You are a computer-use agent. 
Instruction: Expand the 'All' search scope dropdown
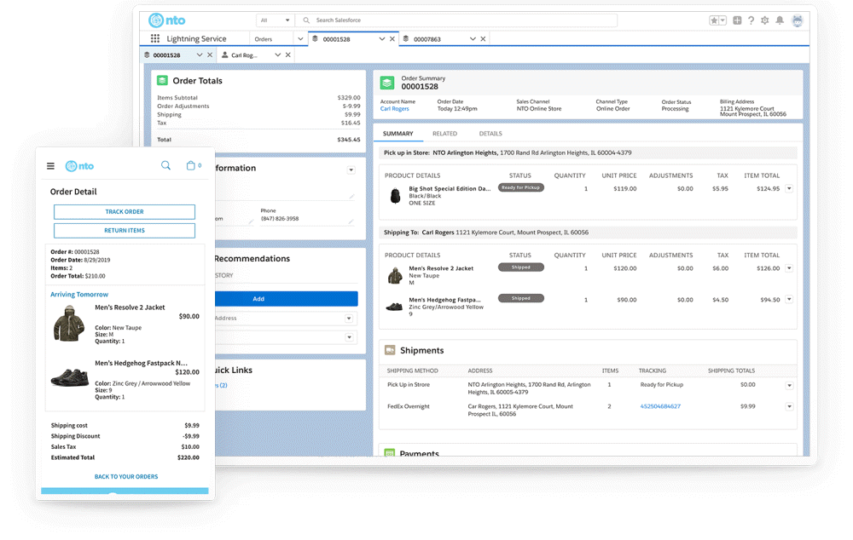pyautogui.click(x=276, y=20)
